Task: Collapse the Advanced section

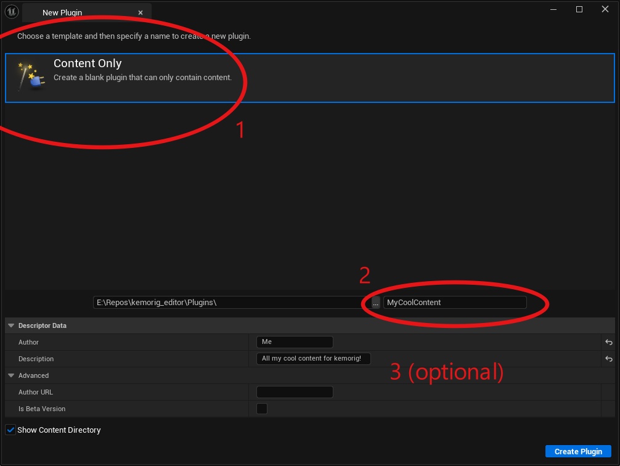Action: [x=12, y=375]
